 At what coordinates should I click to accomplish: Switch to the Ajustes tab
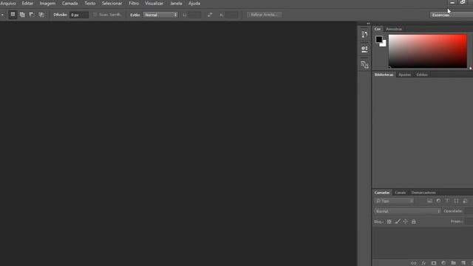tap(404, 75)
